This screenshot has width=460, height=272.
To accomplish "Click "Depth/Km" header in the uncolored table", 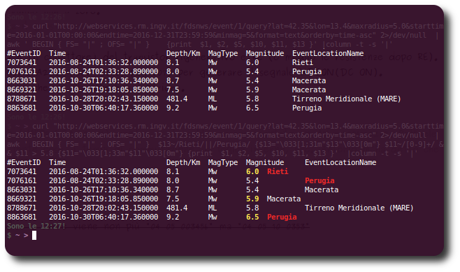I will click(183, 53).
